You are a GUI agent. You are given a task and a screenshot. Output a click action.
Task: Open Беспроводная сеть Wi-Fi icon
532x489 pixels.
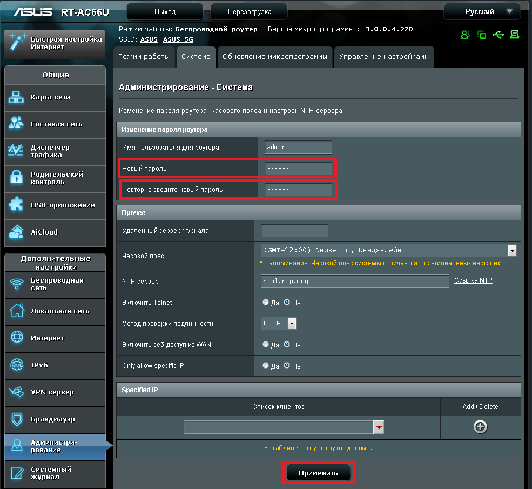[x=16, y=284]
